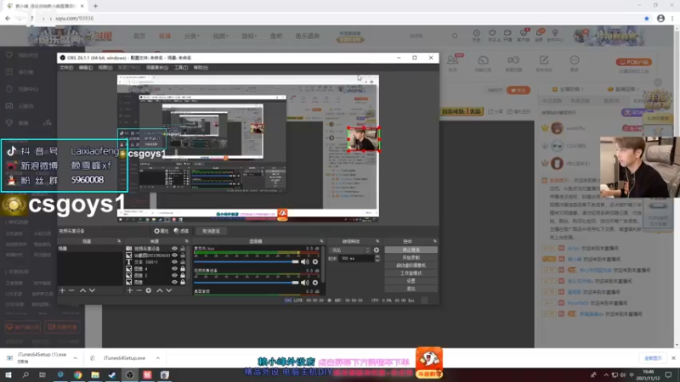
Task: Click 停止推流 in the OBS controls
Action: point(411,250)
